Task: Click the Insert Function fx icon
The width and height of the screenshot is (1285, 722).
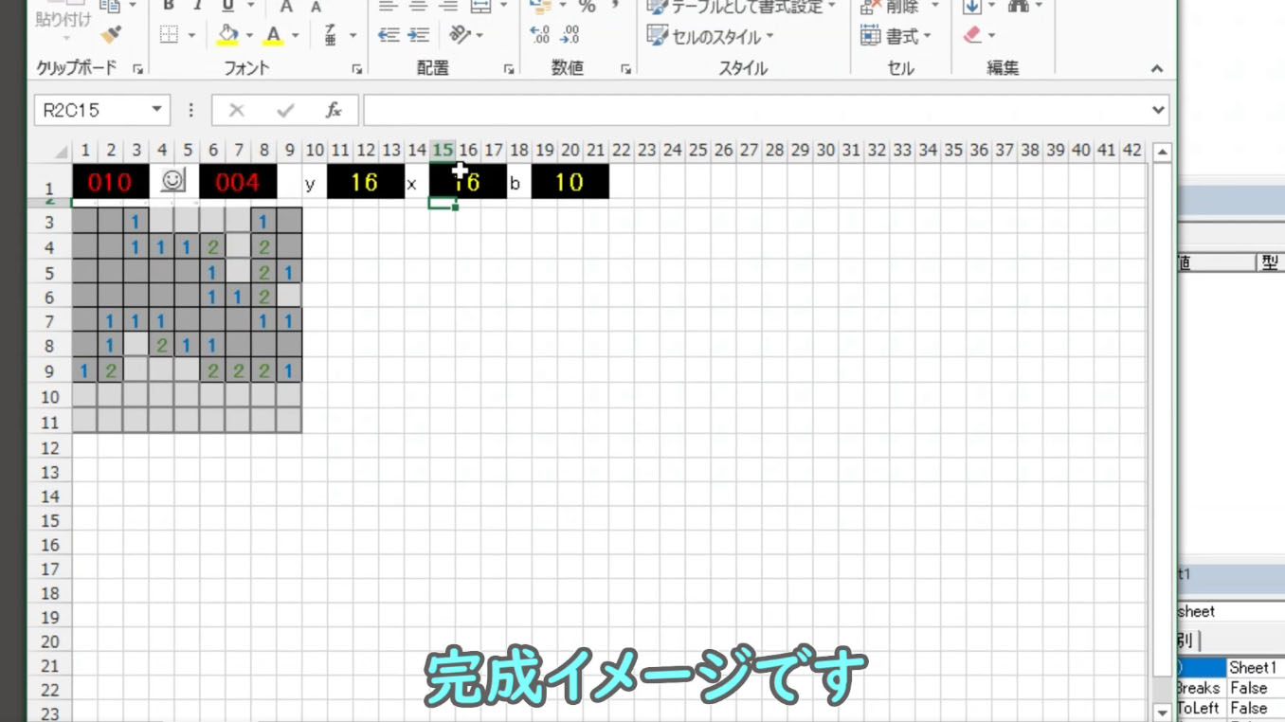Action: coord(334,111)
